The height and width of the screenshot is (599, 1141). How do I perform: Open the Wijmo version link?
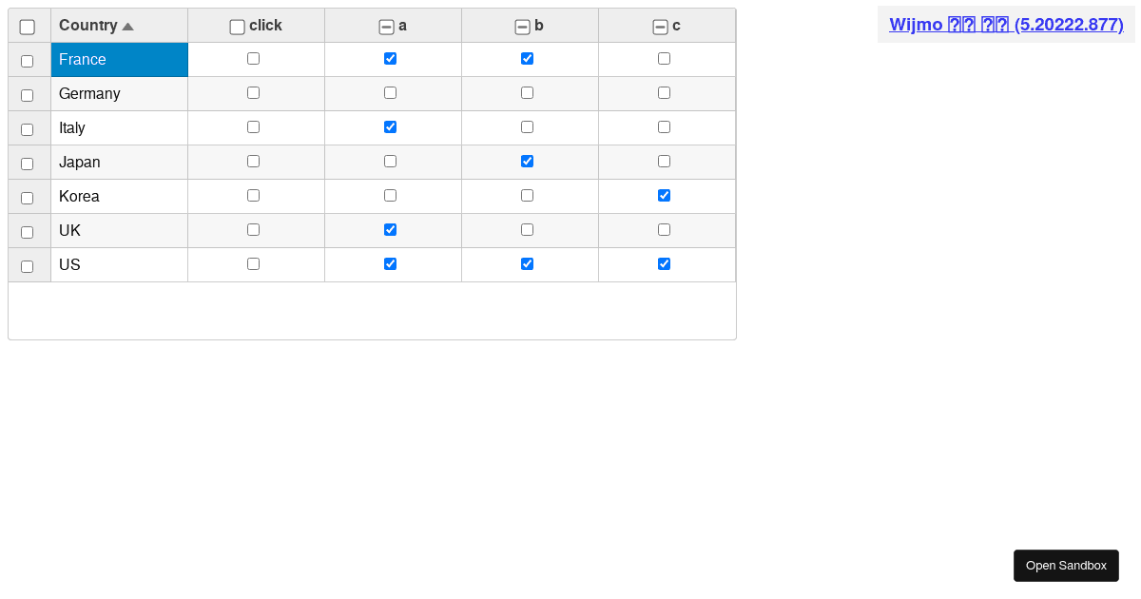(x=1006, y=25)
